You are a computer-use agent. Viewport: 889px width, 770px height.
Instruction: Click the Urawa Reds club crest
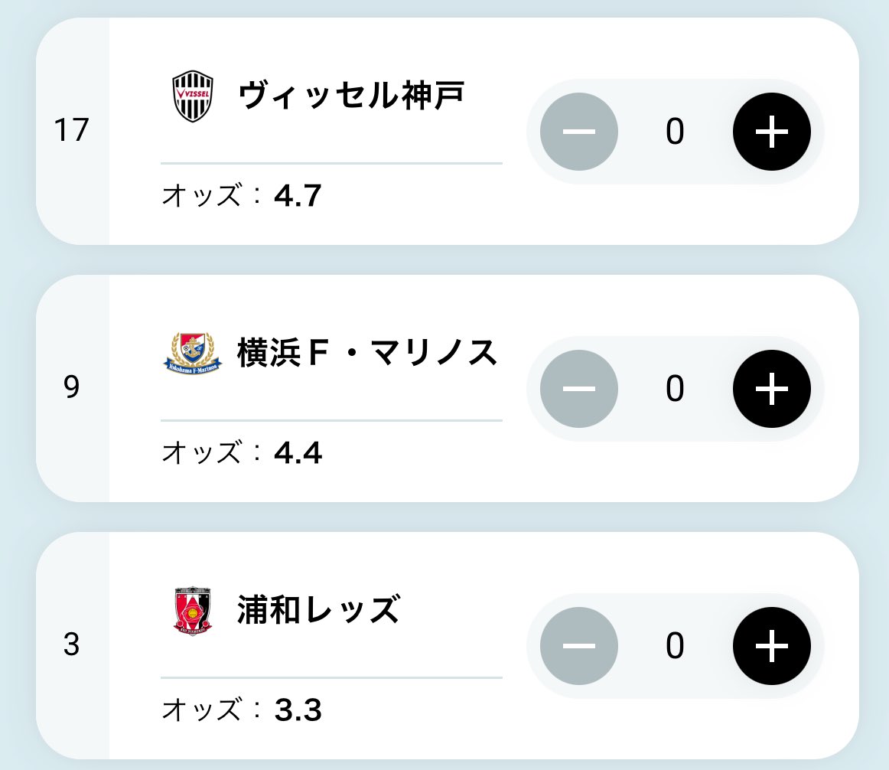coord(192,611)
